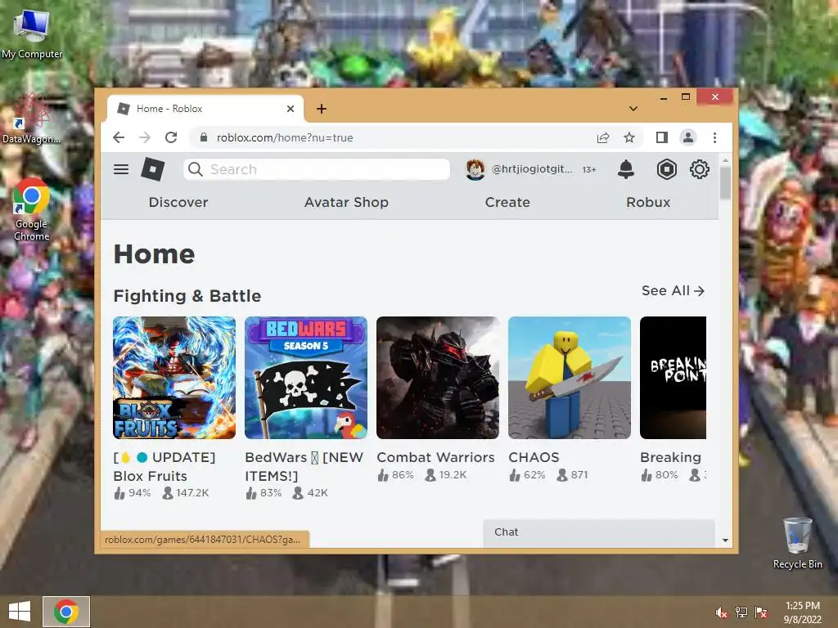Screen dimensions: 838x628
Task: Open the Blox Fruits game thumbnail
Action: 174,378
